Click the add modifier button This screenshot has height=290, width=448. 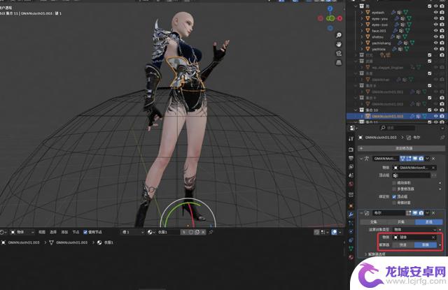coord(401,149)
